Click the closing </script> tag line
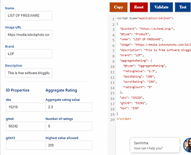The height and width of the screenshot is (155, 191). pos(124,119)
